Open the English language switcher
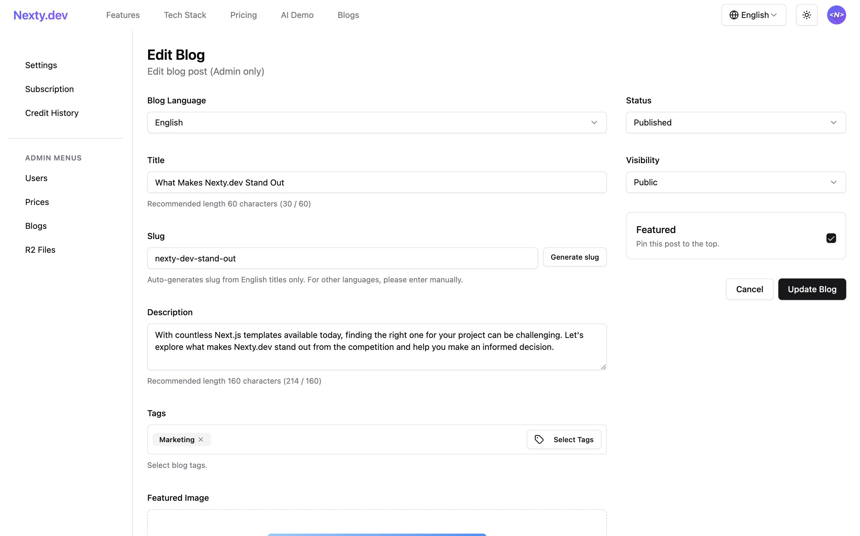Screen dimensions: 860x536 coord(753,15)
